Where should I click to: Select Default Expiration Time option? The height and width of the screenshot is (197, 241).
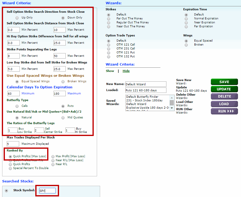186,15
